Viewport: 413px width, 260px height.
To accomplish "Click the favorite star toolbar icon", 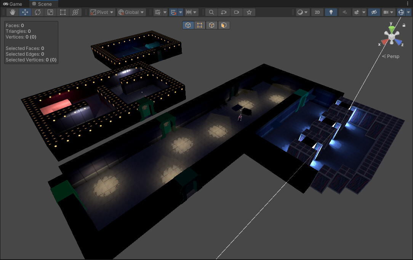I will tap(249, 12).
